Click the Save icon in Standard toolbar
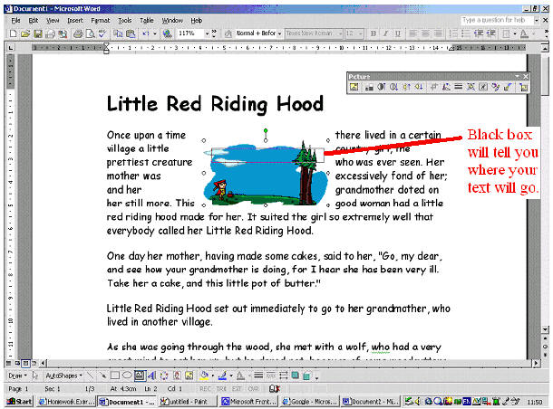The height and width of the screenshot is (409, 553). click(x=35, y=33)
